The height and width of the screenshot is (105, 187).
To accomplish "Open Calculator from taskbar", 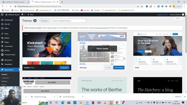I will pyautogui.click(x=93, y=102).
